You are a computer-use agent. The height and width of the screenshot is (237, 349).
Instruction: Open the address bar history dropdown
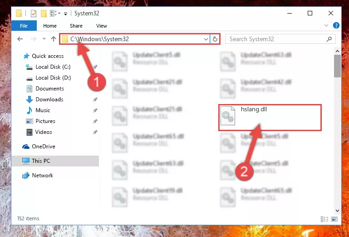click(206, 39)
